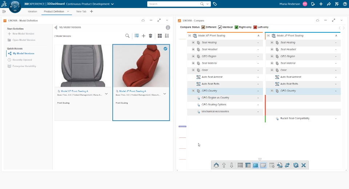This screenshot has width=349, height=189.
Task: Switch to New Tab
Action: 81,11
